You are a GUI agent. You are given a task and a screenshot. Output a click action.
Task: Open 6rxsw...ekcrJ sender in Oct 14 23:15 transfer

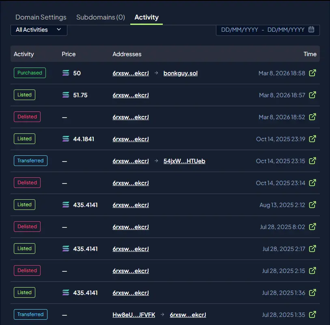click(x=131, y=161)
